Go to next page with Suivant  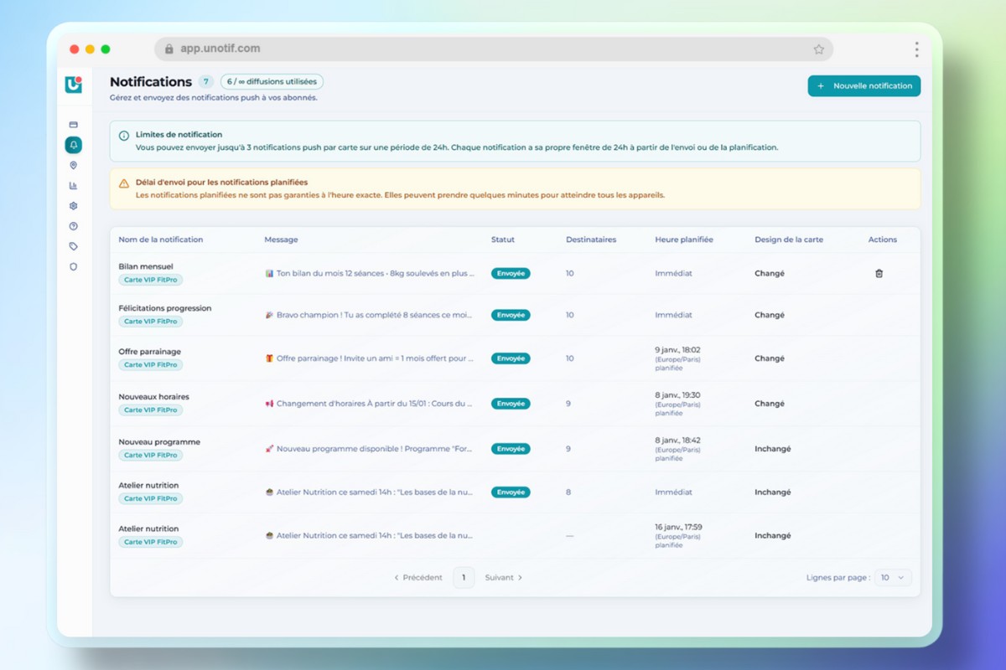click(504, 578)
